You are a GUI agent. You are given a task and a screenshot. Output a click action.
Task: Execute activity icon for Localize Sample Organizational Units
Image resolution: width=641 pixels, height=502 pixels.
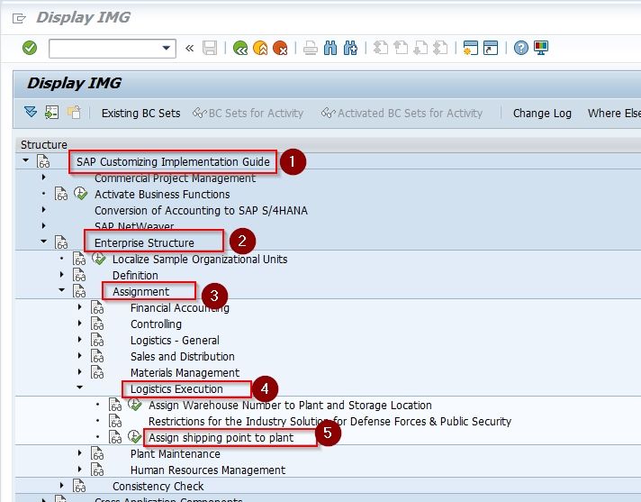[98, 258]
